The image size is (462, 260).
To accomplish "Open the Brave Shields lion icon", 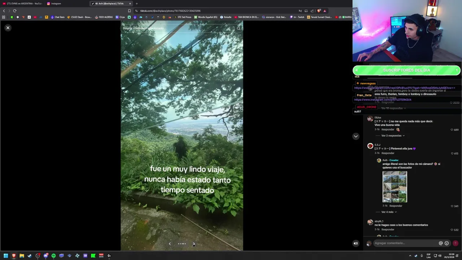I will pos(319,11).
